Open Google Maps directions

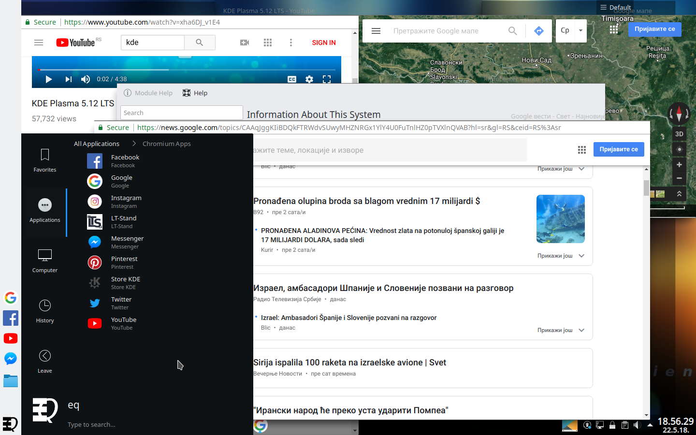point(539,31)
